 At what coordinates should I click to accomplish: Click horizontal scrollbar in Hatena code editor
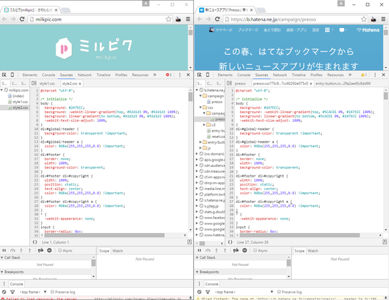pos(300,235)
